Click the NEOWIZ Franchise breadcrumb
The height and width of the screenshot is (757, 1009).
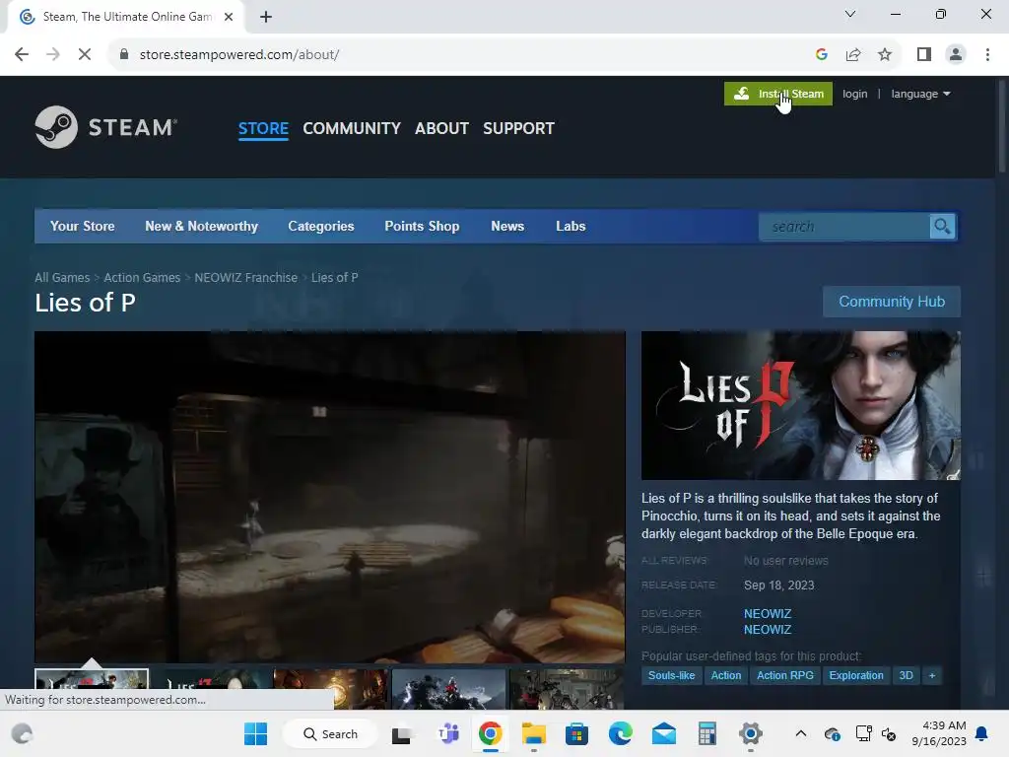pyautogui.click(x=245, y=277)
